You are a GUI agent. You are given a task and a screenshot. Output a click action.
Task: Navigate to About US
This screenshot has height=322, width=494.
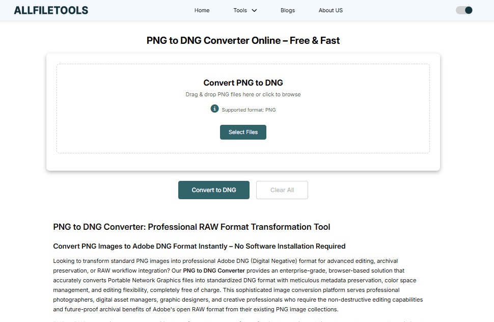coord(331,10)
